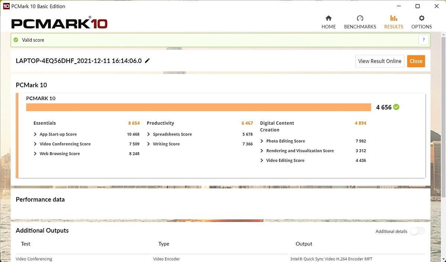Click the PCMark 10 orange score bar
Viewport: 446px width, 262px height.
point(198,107)
